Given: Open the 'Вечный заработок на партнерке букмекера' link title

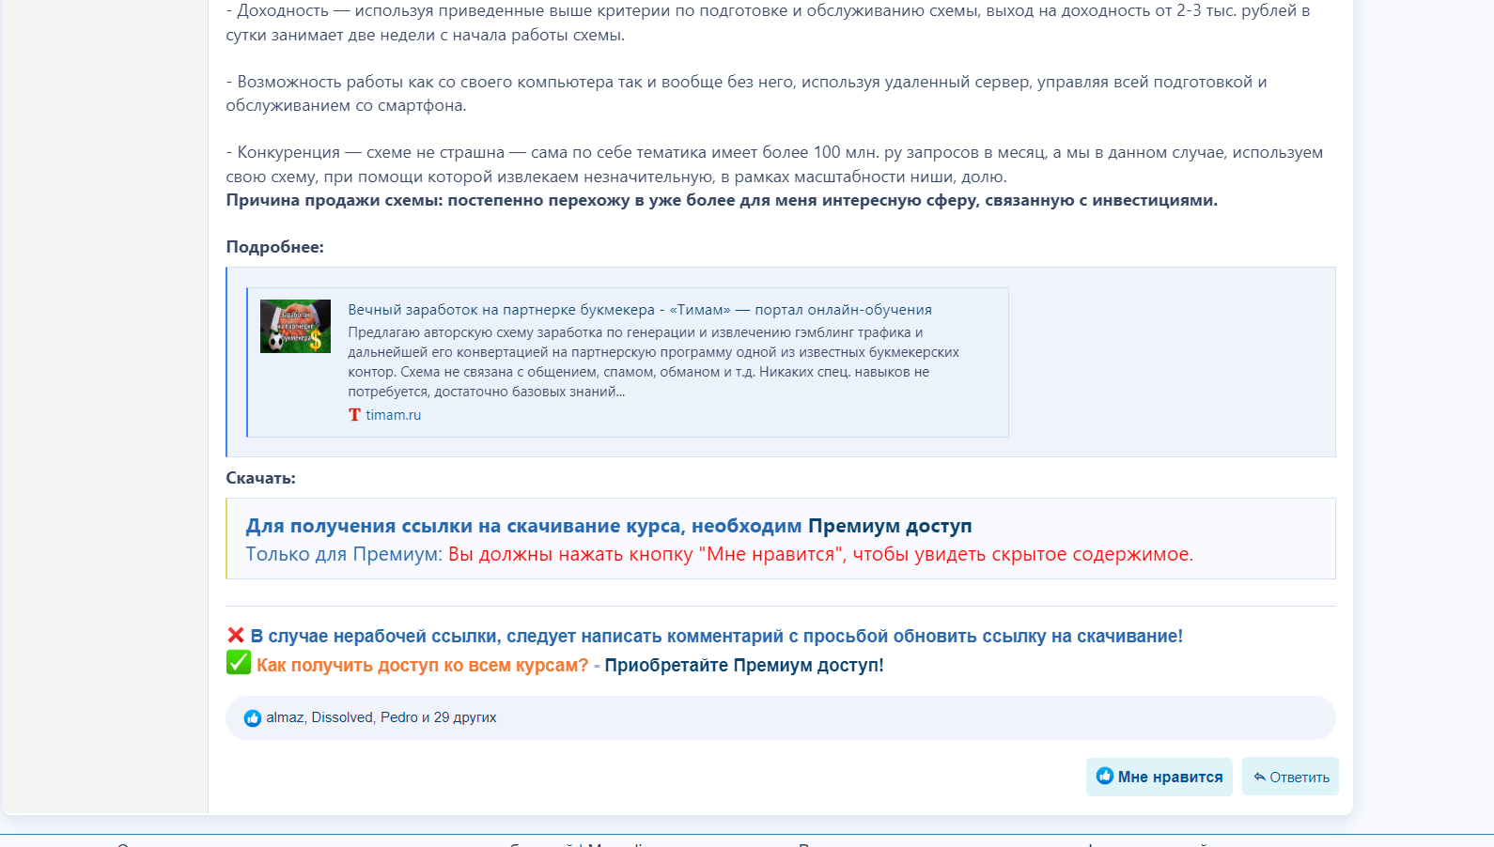Looking at the screenshot, I should tap(640, 310).
